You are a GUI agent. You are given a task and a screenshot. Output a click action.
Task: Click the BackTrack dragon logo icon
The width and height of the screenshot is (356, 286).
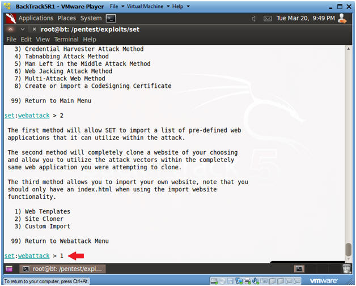coord(11,18)
